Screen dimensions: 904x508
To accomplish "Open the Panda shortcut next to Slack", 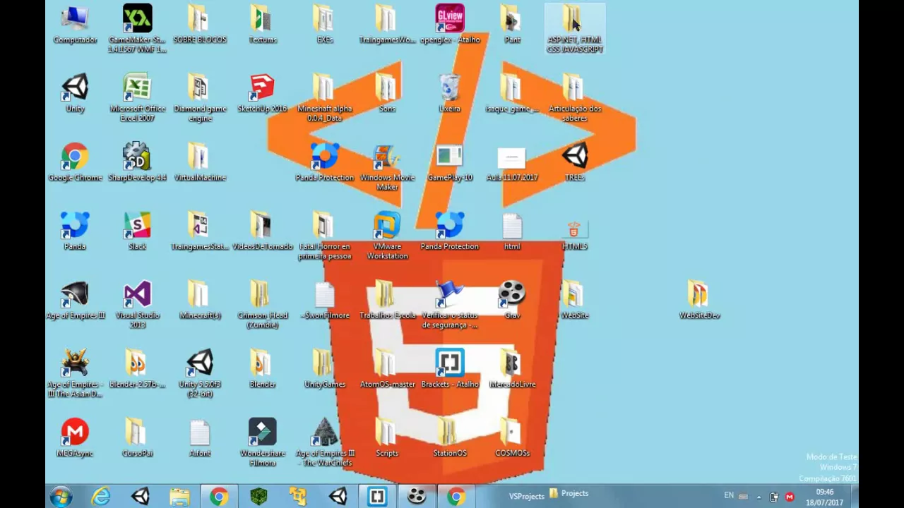I will pos(75,231).
